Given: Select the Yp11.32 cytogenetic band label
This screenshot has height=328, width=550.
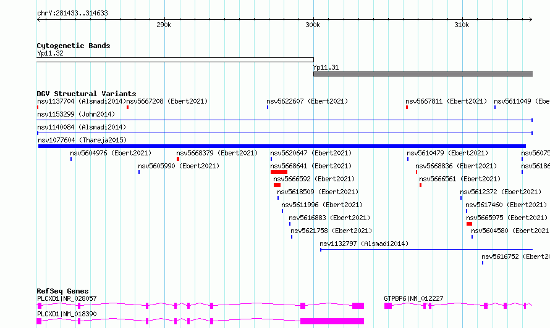Looking at the screenshot, I should (x=50, y=54).
